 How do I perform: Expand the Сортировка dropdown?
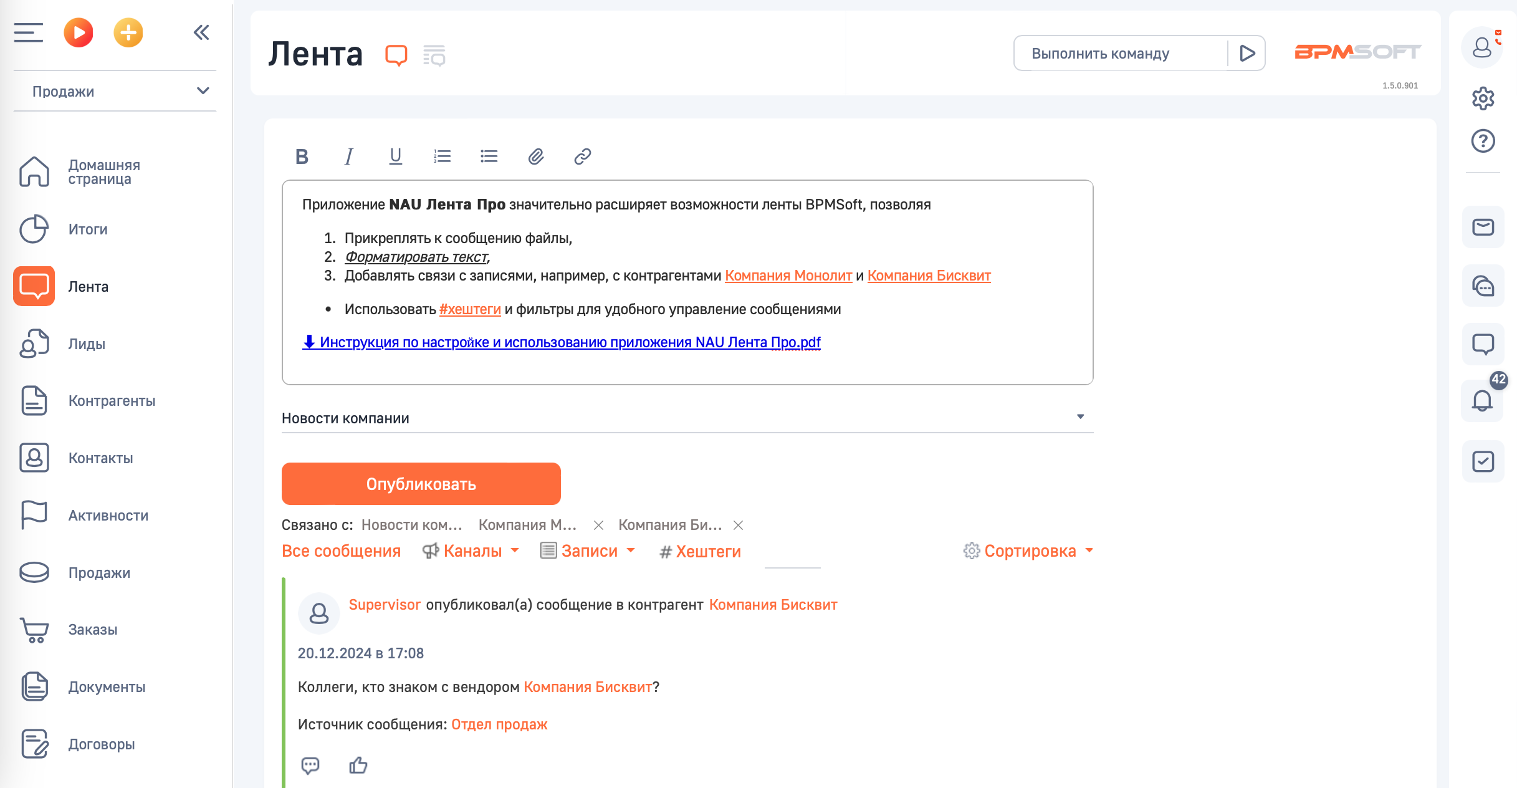pyautogui.click(x=1029, y=551)
